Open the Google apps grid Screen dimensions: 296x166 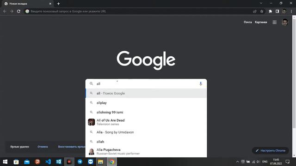click(x=274, y=23)
